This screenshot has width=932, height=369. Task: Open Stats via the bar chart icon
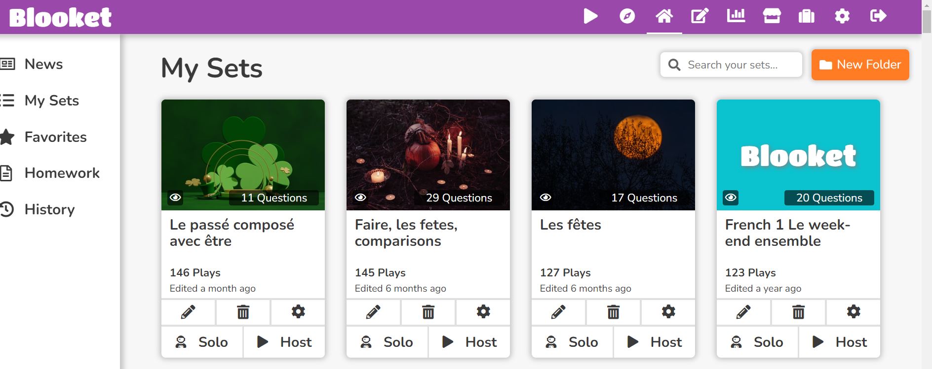tap(736, 16)
